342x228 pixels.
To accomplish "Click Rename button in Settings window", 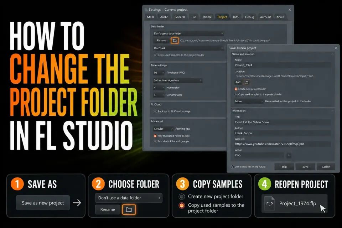I will pos(161,40).
